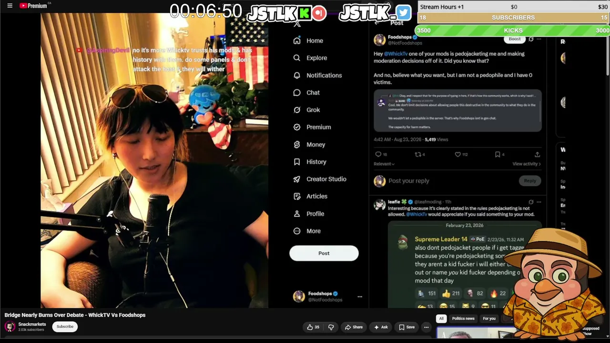Open the Money dollar icon
This screenshot has height=343, width=610.
tap(297, 144)
